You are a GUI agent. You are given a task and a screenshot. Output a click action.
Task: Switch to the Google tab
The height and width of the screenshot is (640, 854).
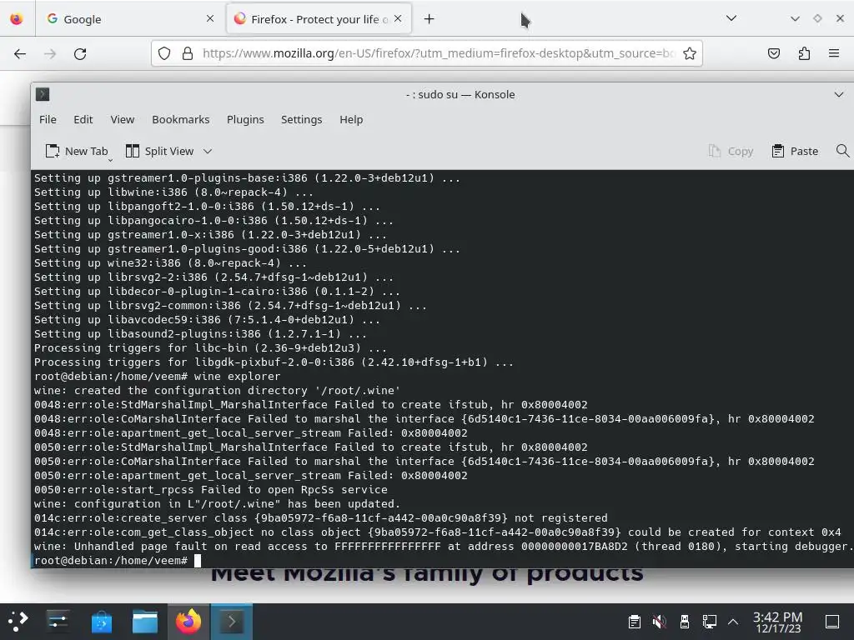(130, 19)
